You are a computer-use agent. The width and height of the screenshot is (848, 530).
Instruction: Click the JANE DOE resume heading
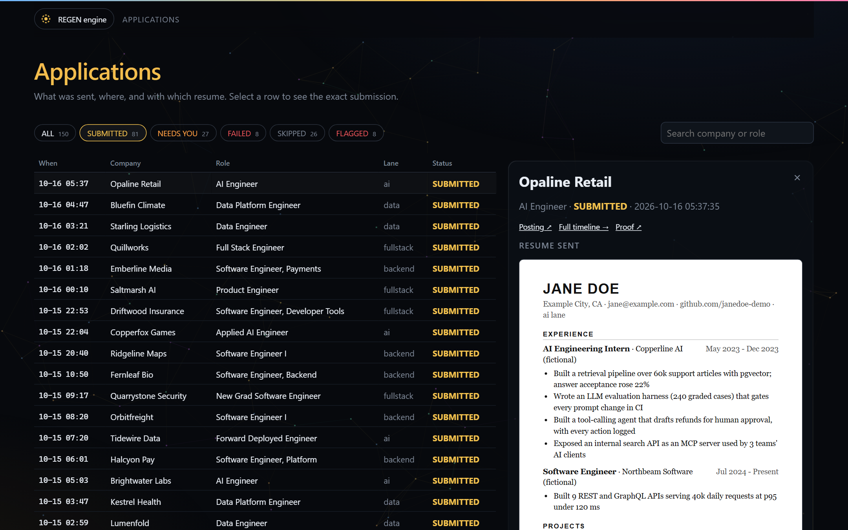(x=581, y=289)
